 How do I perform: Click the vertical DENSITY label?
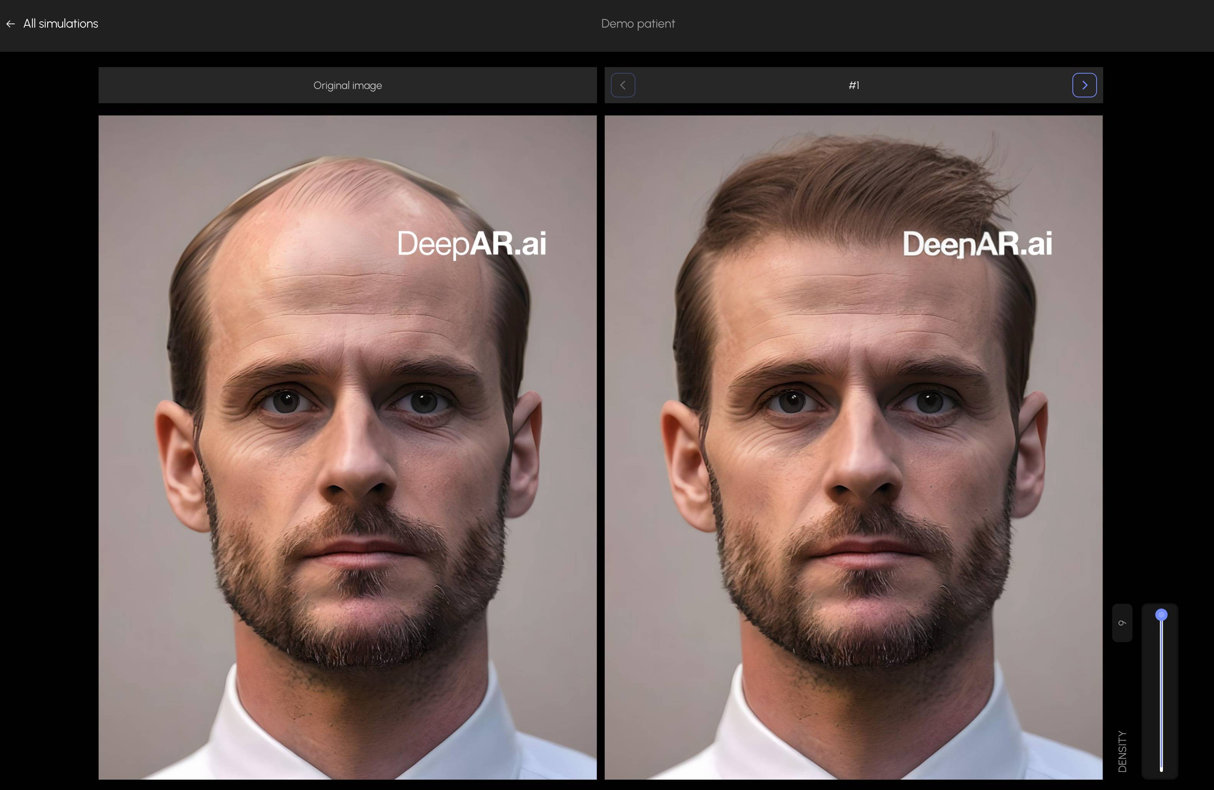point(1122,751)
